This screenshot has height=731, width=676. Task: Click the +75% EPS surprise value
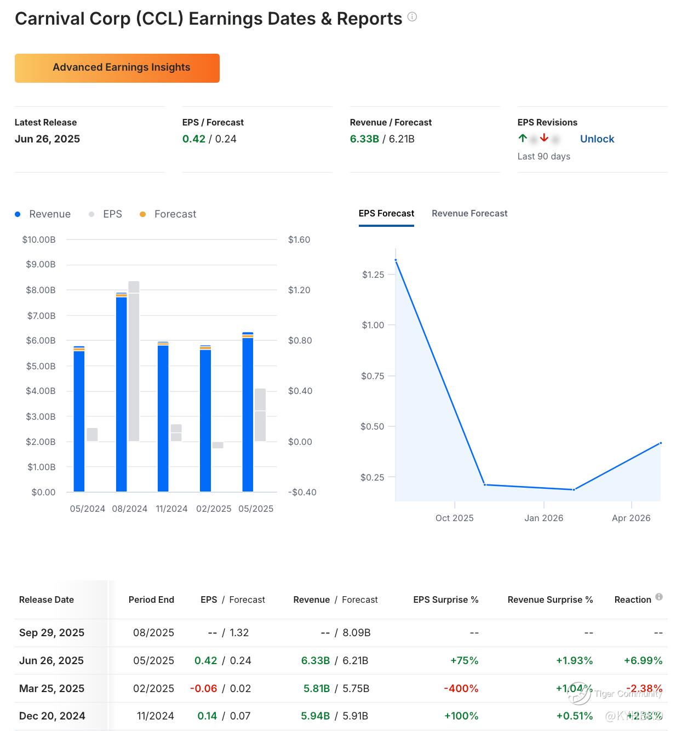click(x=465, y=661)
